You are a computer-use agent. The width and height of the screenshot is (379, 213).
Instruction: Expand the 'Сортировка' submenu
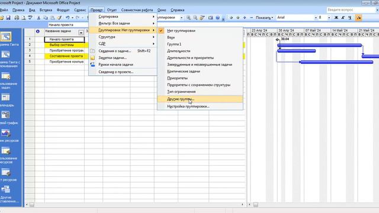click(123, 17)
